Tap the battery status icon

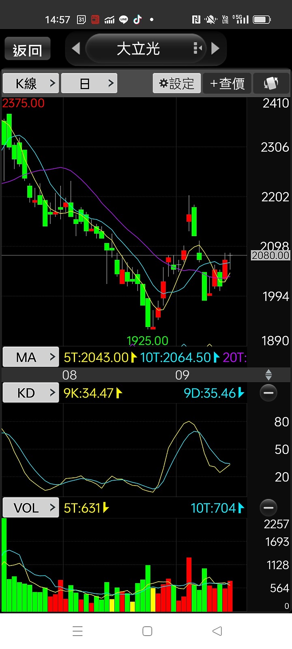pos(262,19)
